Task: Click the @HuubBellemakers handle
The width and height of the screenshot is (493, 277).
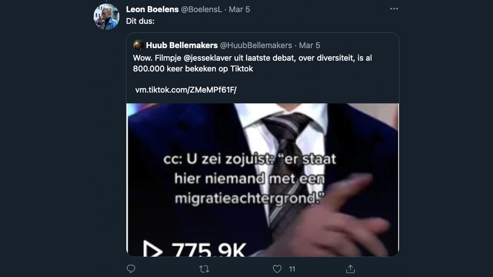Action: [x=256, y=45]
